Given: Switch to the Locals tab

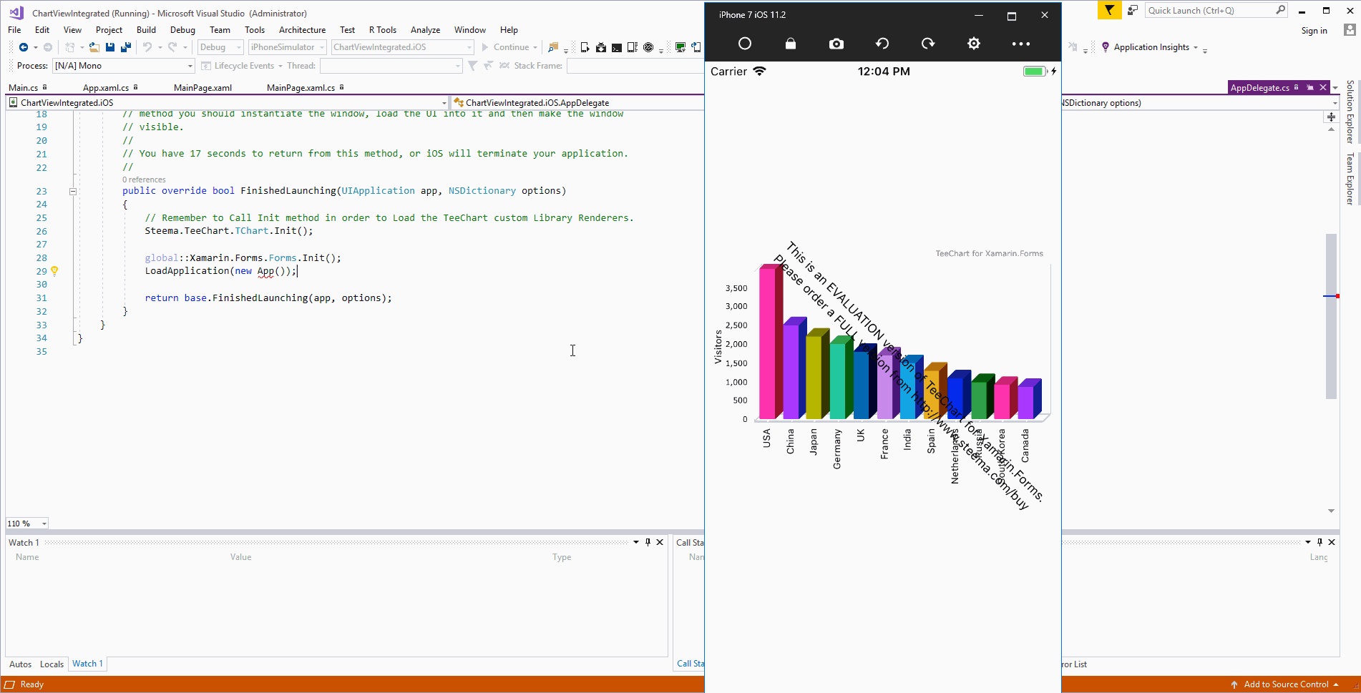Looking at the screenshot, I should (x=52, y=664).
